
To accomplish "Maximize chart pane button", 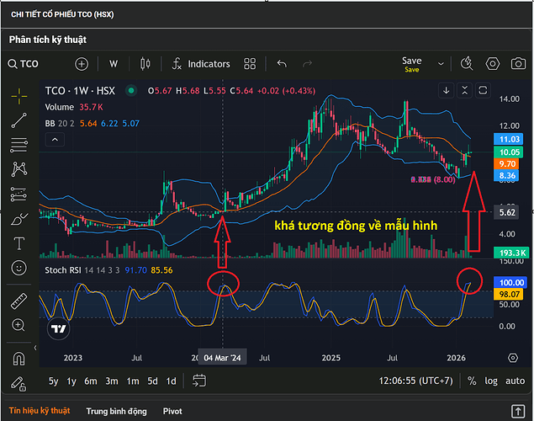I will point(483,91).
